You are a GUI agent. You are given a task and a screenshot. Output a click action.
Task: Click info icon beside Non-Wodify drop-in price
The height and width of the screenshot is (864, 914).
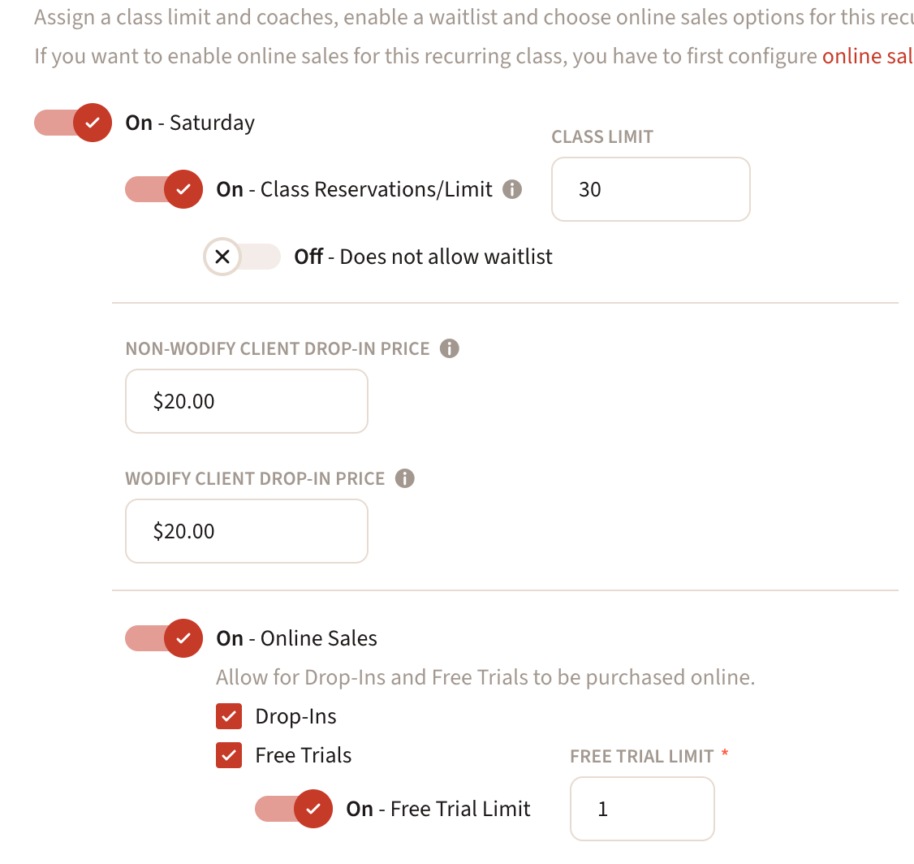click(x=449, y=348)
